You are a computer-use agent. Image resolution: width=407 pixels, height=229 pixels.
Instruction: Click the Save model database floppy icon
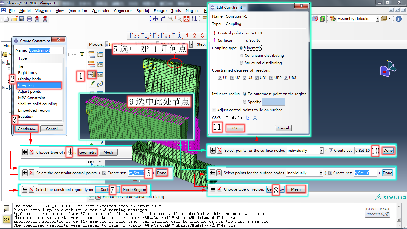pos(22,19)
